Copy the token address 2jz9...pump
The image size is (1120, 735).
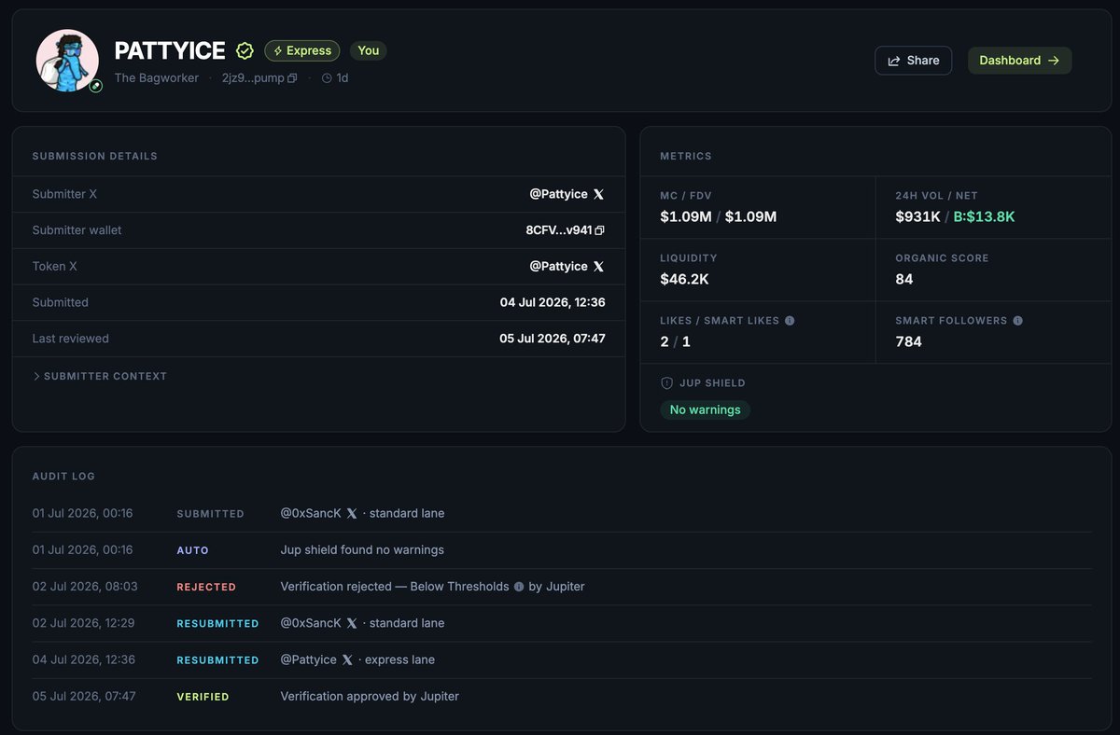pos(292,78)
